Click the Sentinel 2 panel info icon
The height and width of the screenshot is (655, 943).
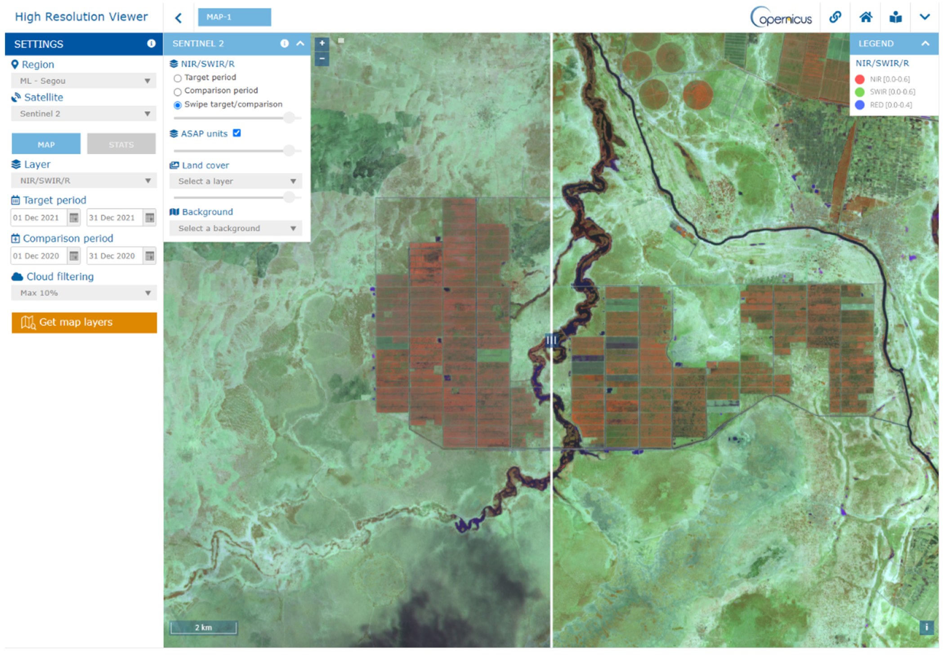tap(284, 44)
